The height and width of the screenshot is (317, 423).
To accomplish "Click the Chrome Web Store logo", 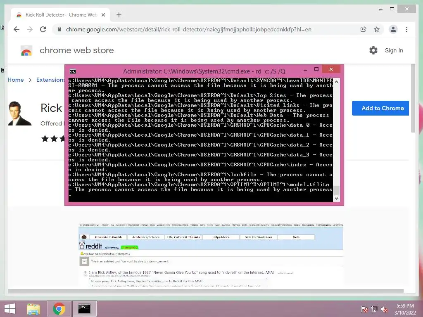I will 26,50.
